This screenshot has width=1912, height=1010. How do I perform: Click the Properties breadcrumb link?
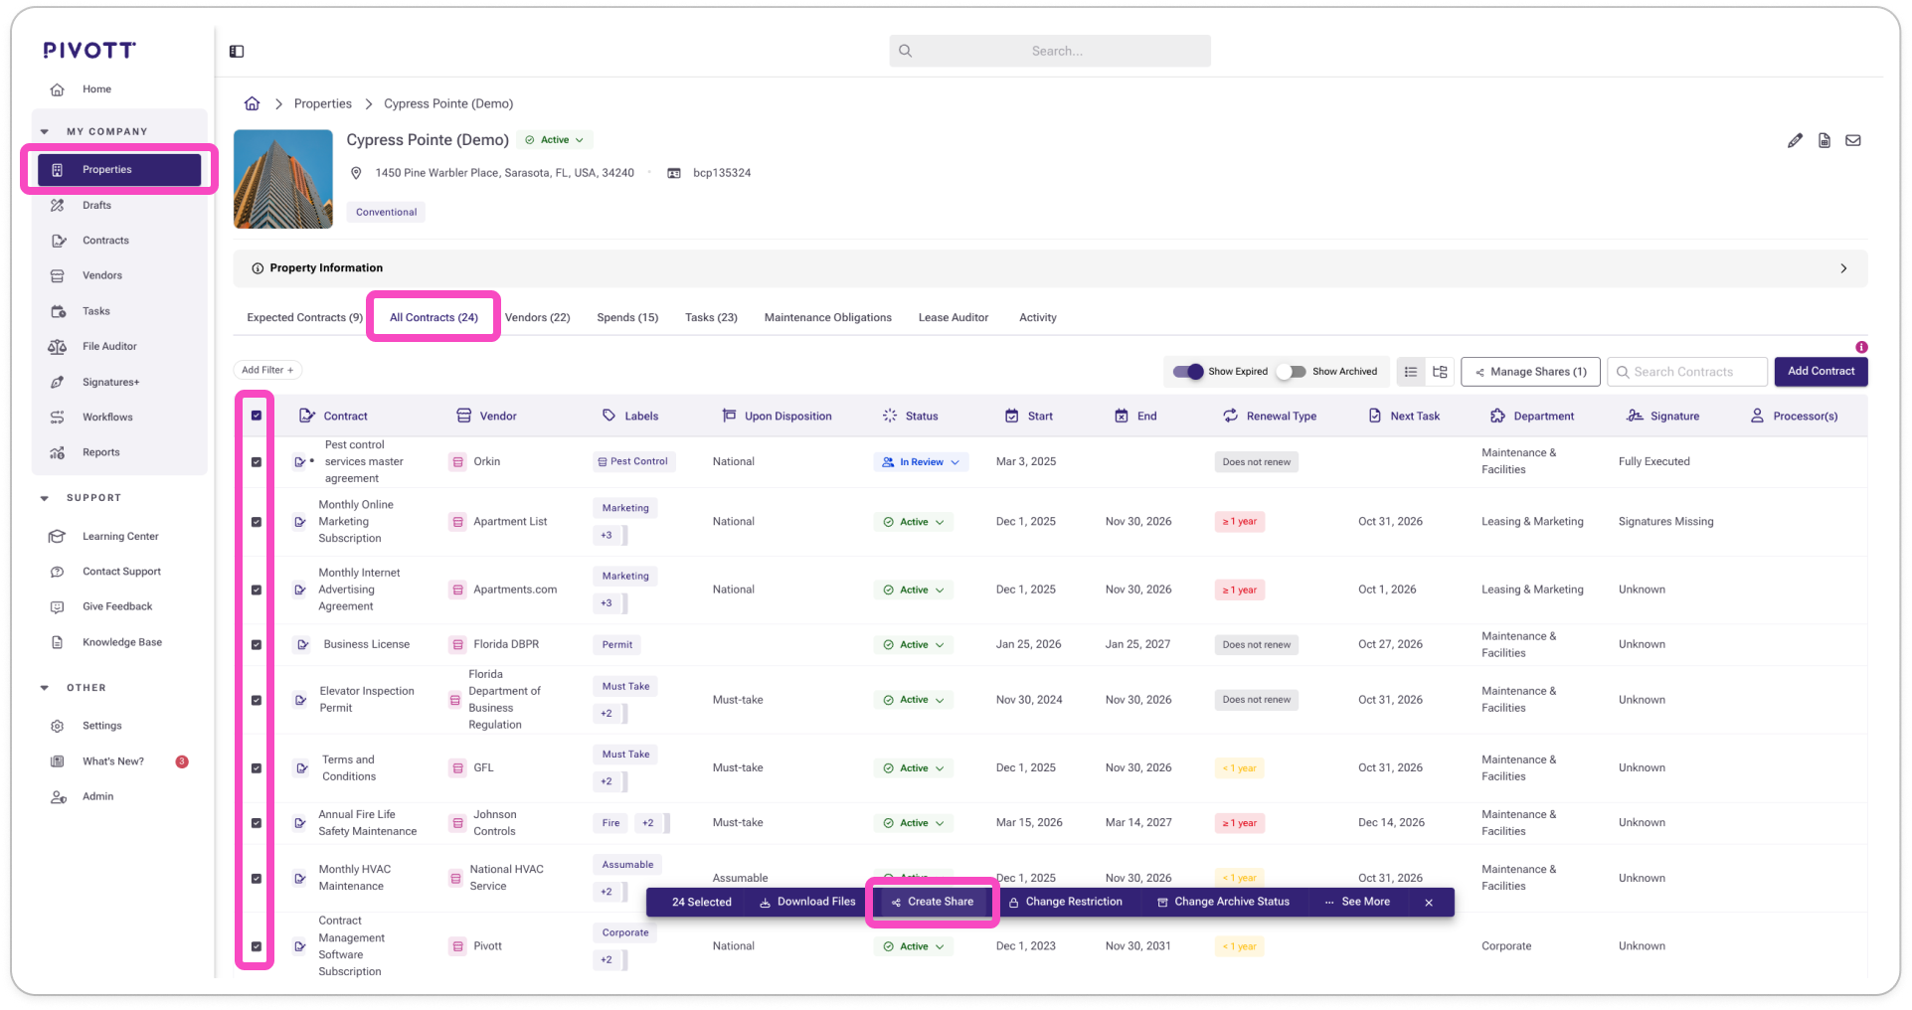click(323, 104)
